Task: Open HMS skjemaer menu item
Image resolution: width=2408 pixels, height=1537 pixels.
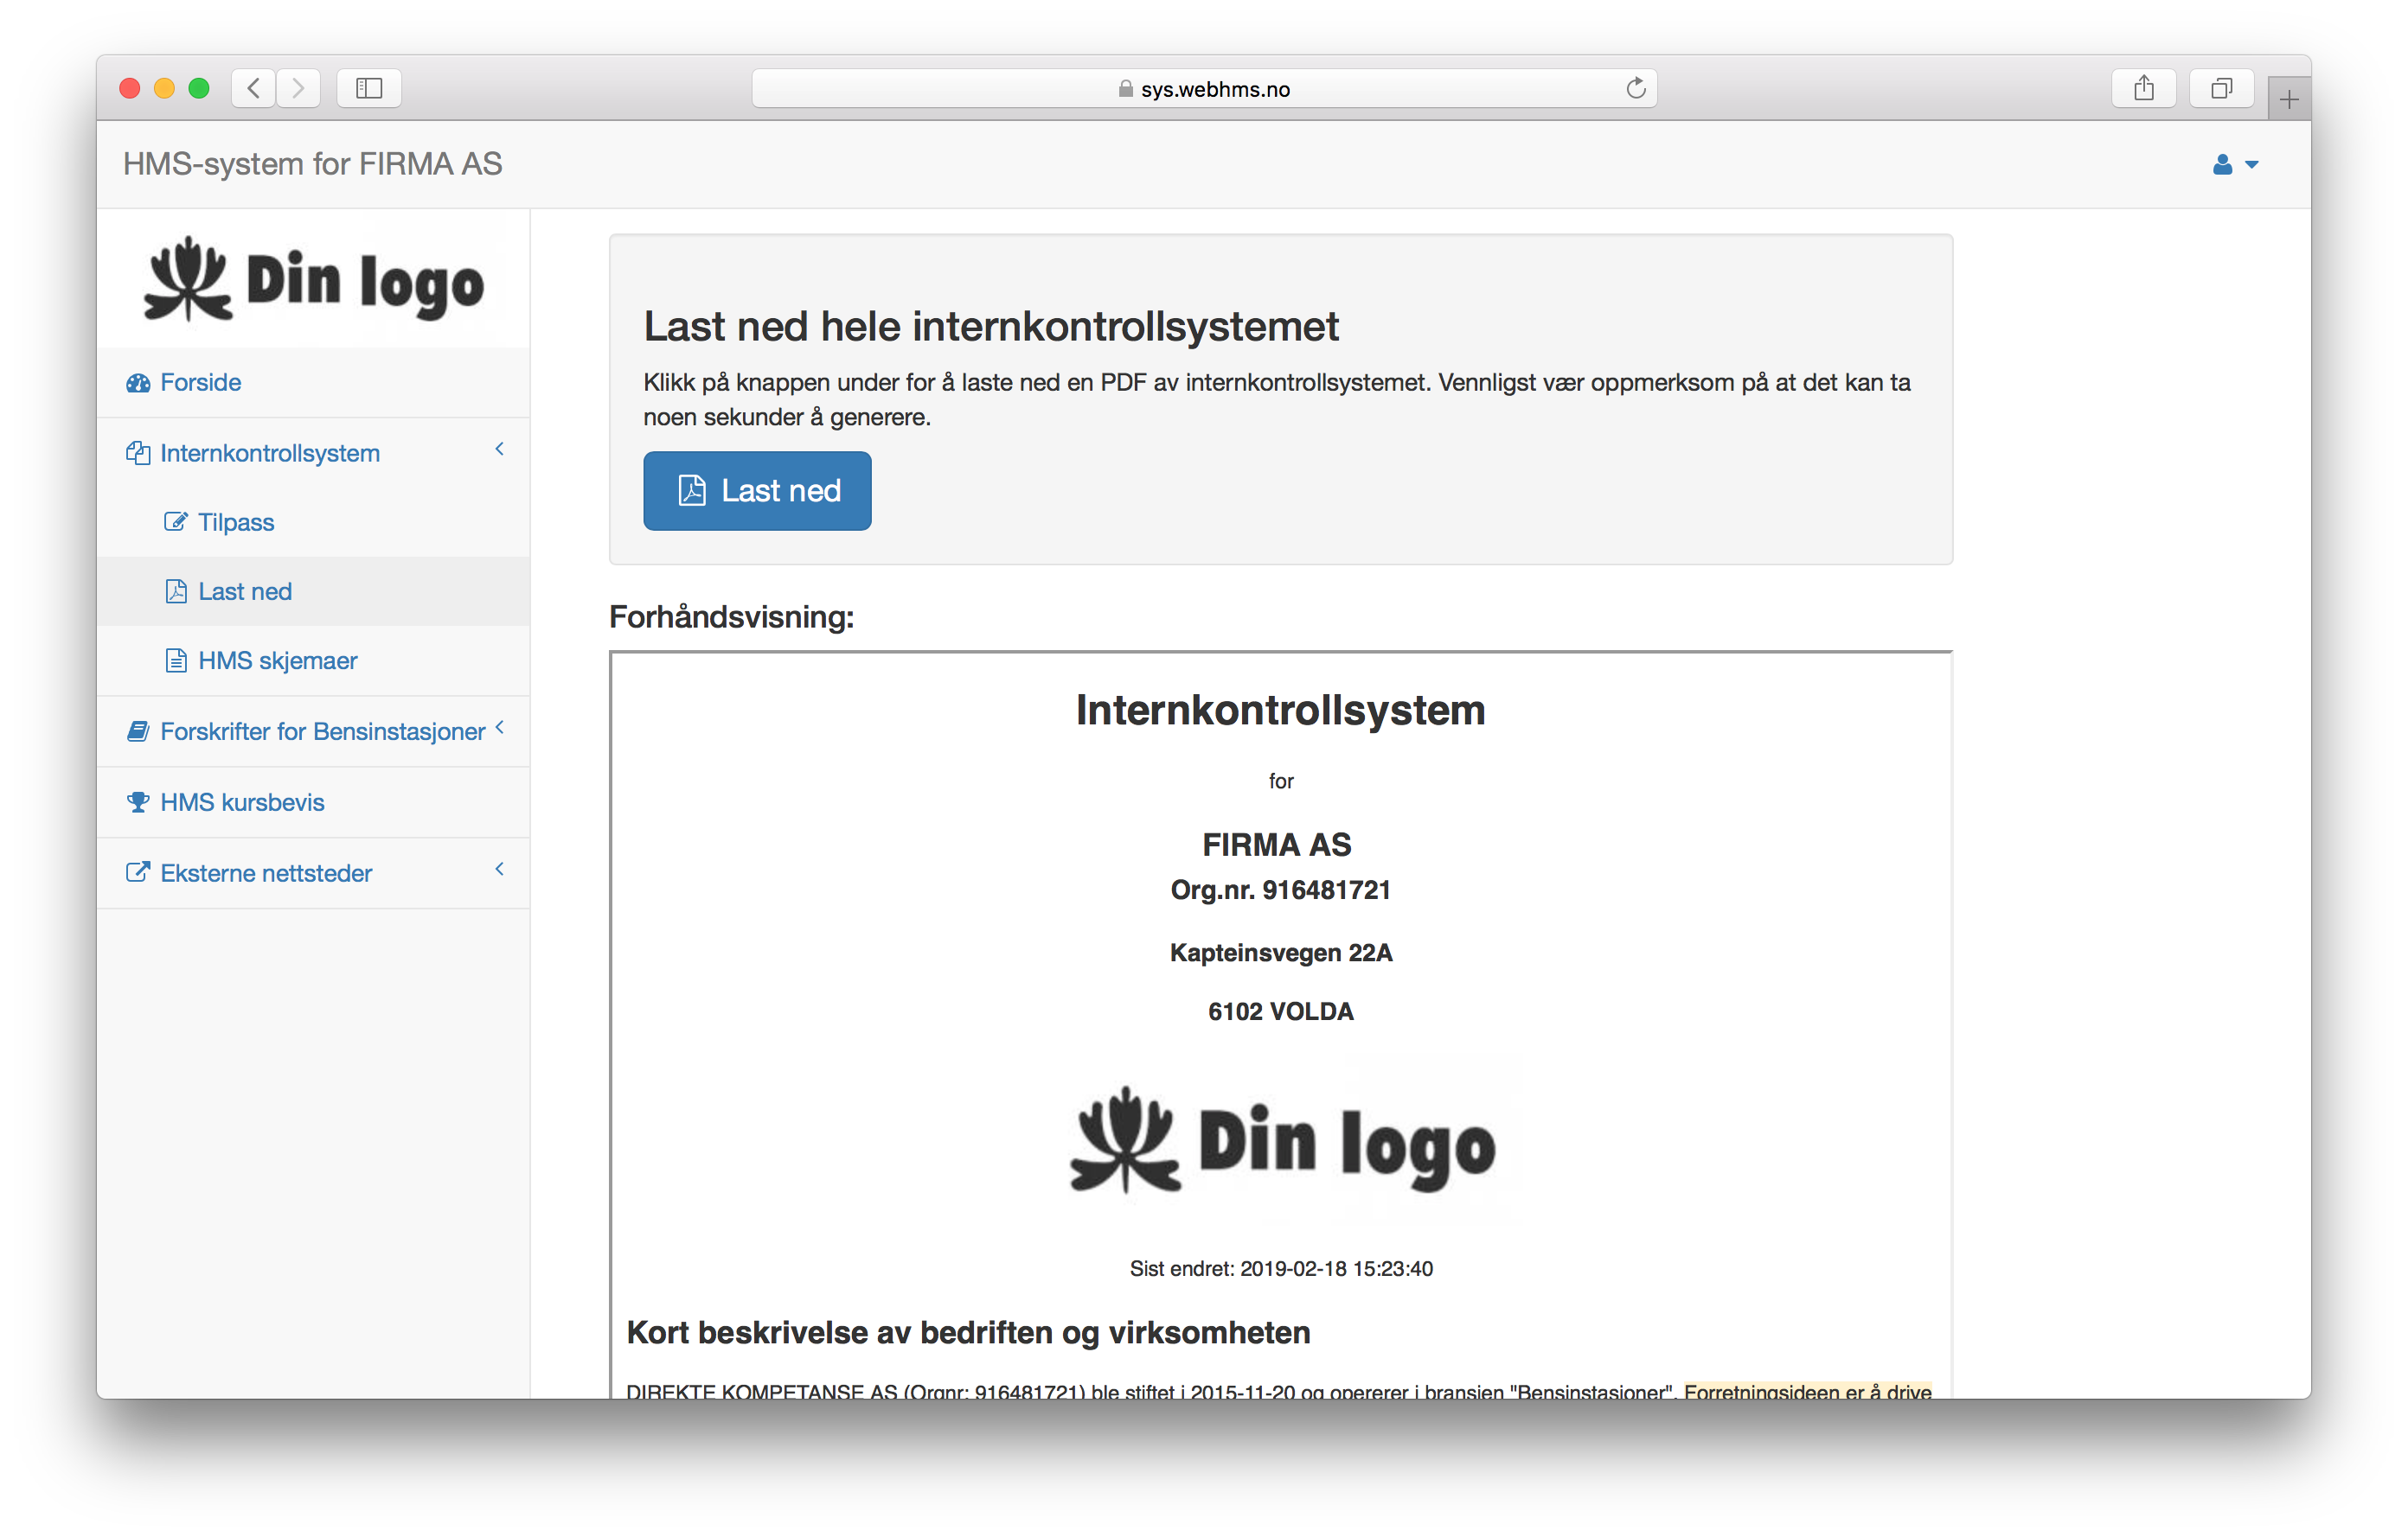Action: click(277, 661)
